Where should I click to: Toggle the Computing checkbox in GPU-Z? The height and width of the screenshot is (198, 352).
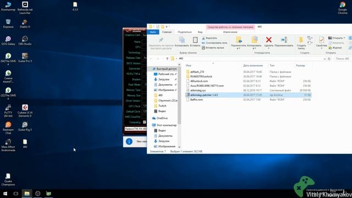click(144, 122)
